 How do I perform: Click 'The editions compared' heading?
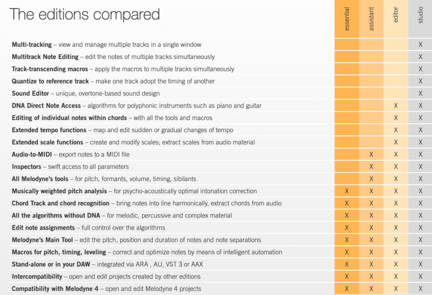[x=85, y=14]
